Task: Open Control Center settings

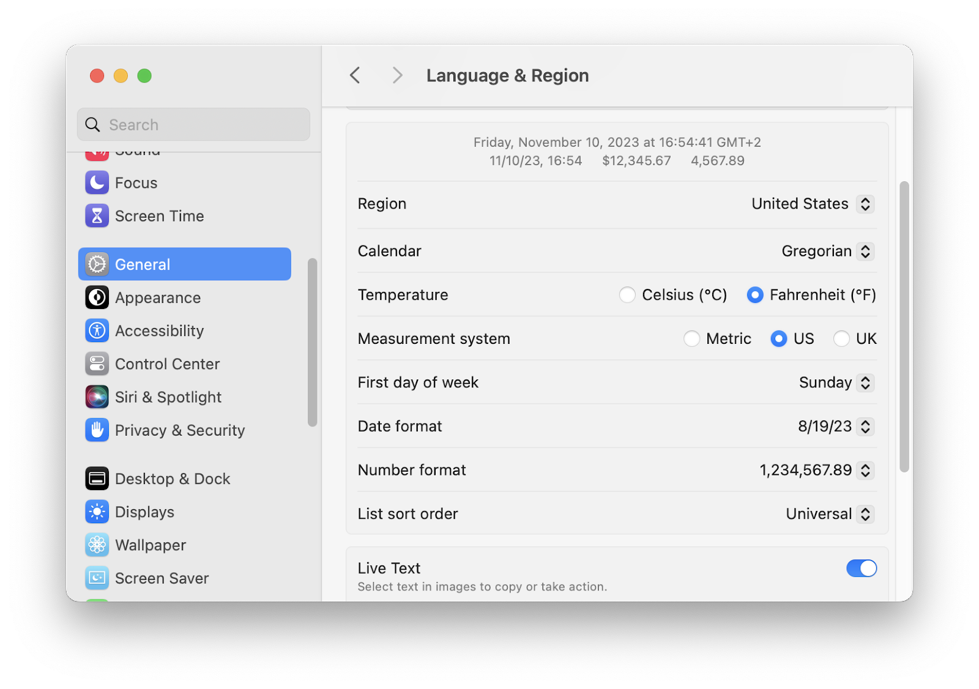Action: pyautogui.click(x=167, y=363)
